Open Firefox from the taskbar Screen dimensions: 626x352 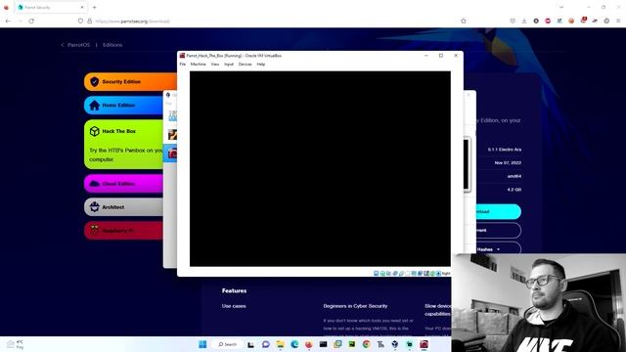309,344
